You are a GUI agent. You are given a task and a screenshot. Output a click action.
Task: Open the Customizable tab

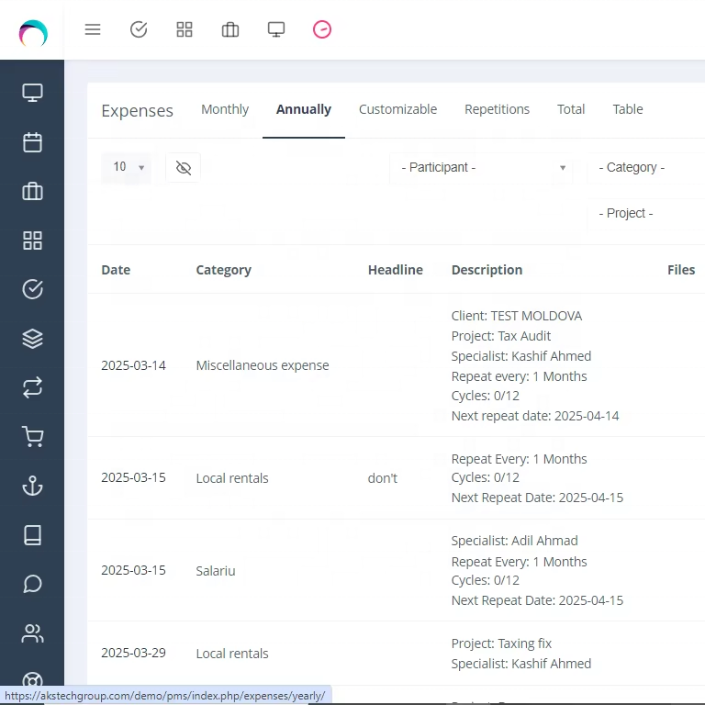click(x=397, y=109)
